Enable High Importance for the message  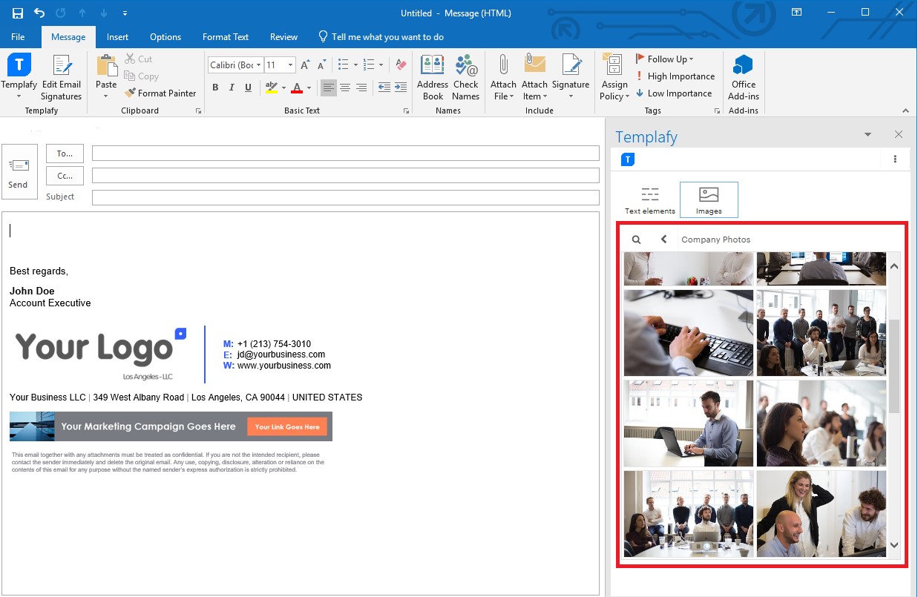675,76
